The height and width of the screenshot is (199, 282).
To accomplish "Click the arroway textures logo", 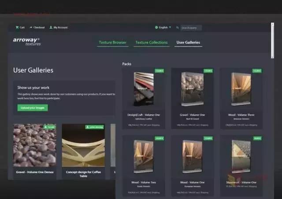I will coord(27,41).
